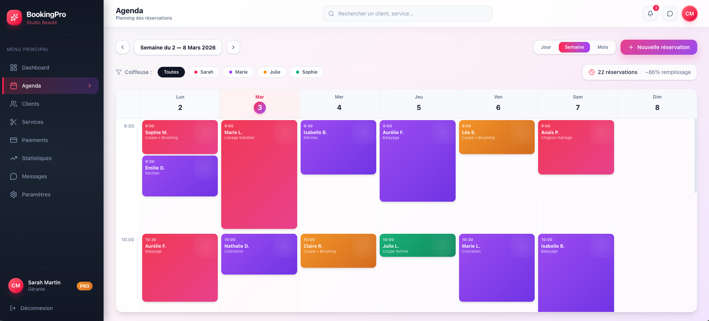Expand the Agenda menu chevron

(90, 86)
